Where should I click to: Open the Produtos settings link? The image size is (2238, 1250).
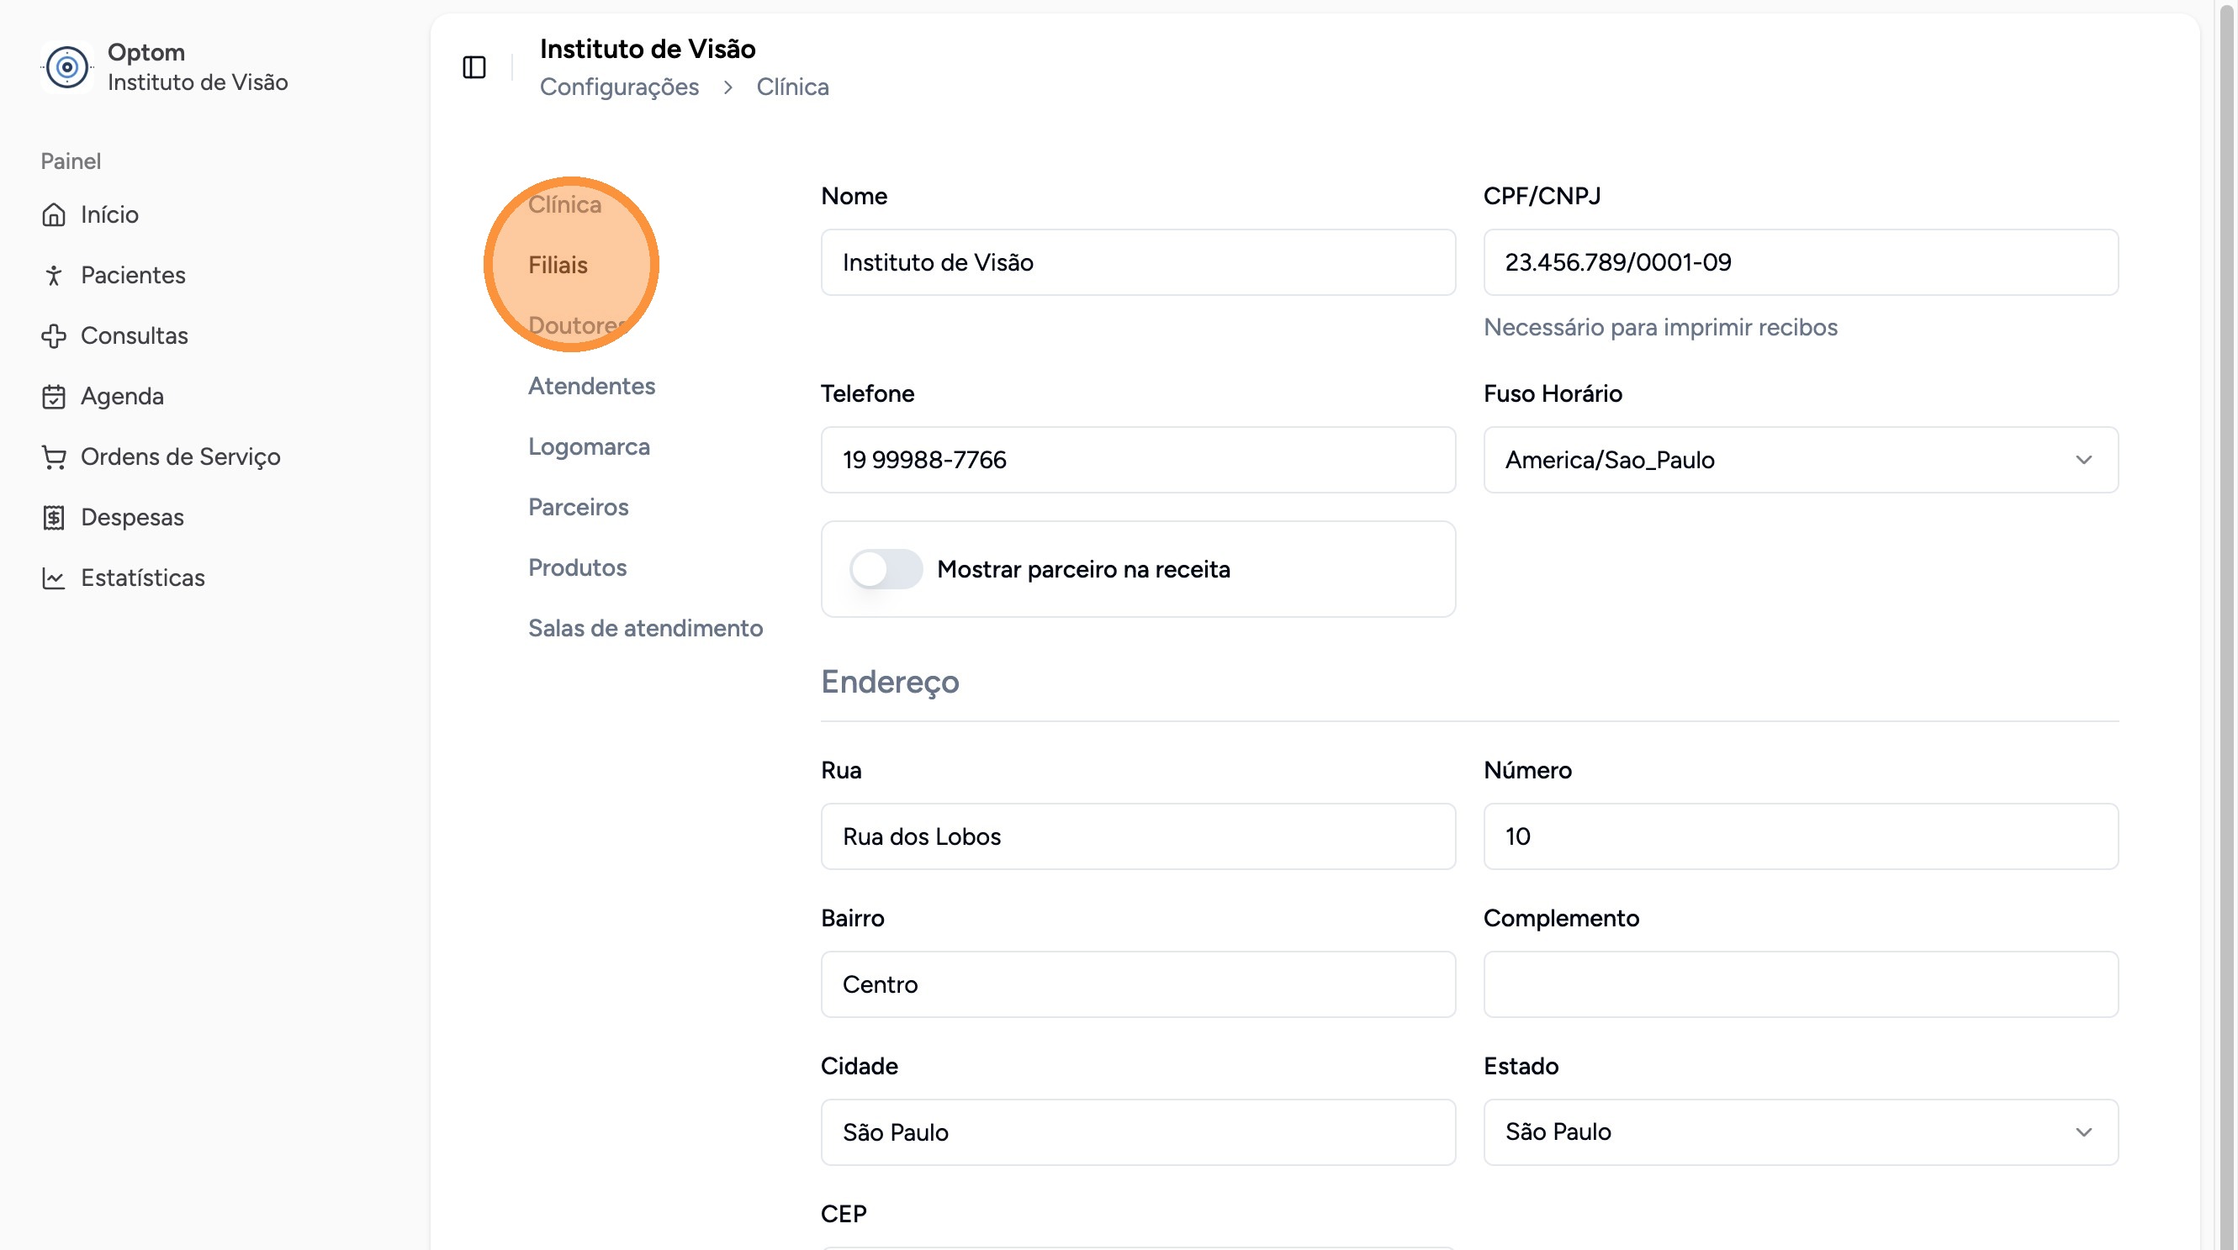coord(578,567)
